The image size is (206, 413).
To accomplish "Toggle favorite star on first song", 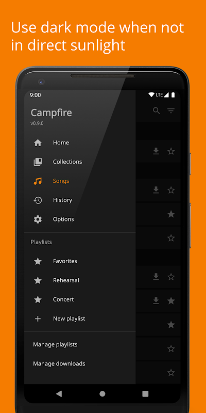I will click(x=171, y=151).
